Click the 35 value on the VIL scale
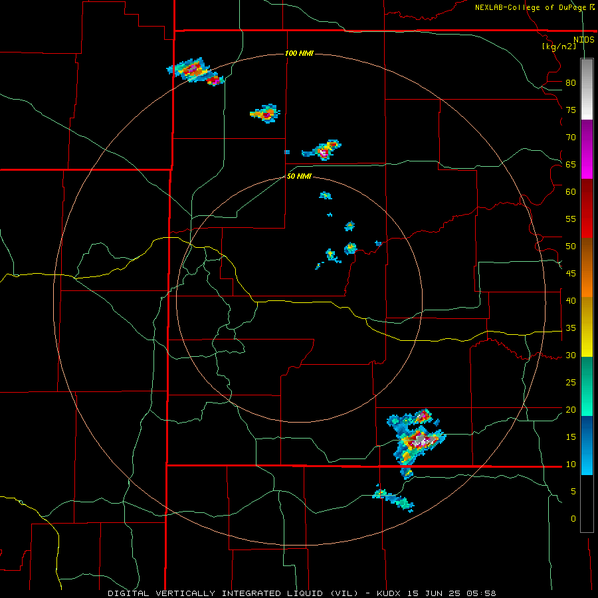The height and width of the screenshot is (598, 598). tap(571, 328)
